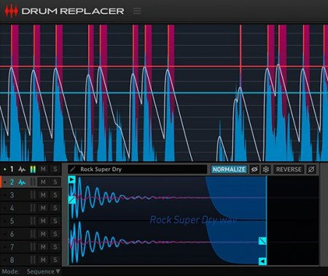The image size is (328, 276).
Task: Click the fade-out handle on the waveform
Action: pyautogui.click(x=262, y=241)
